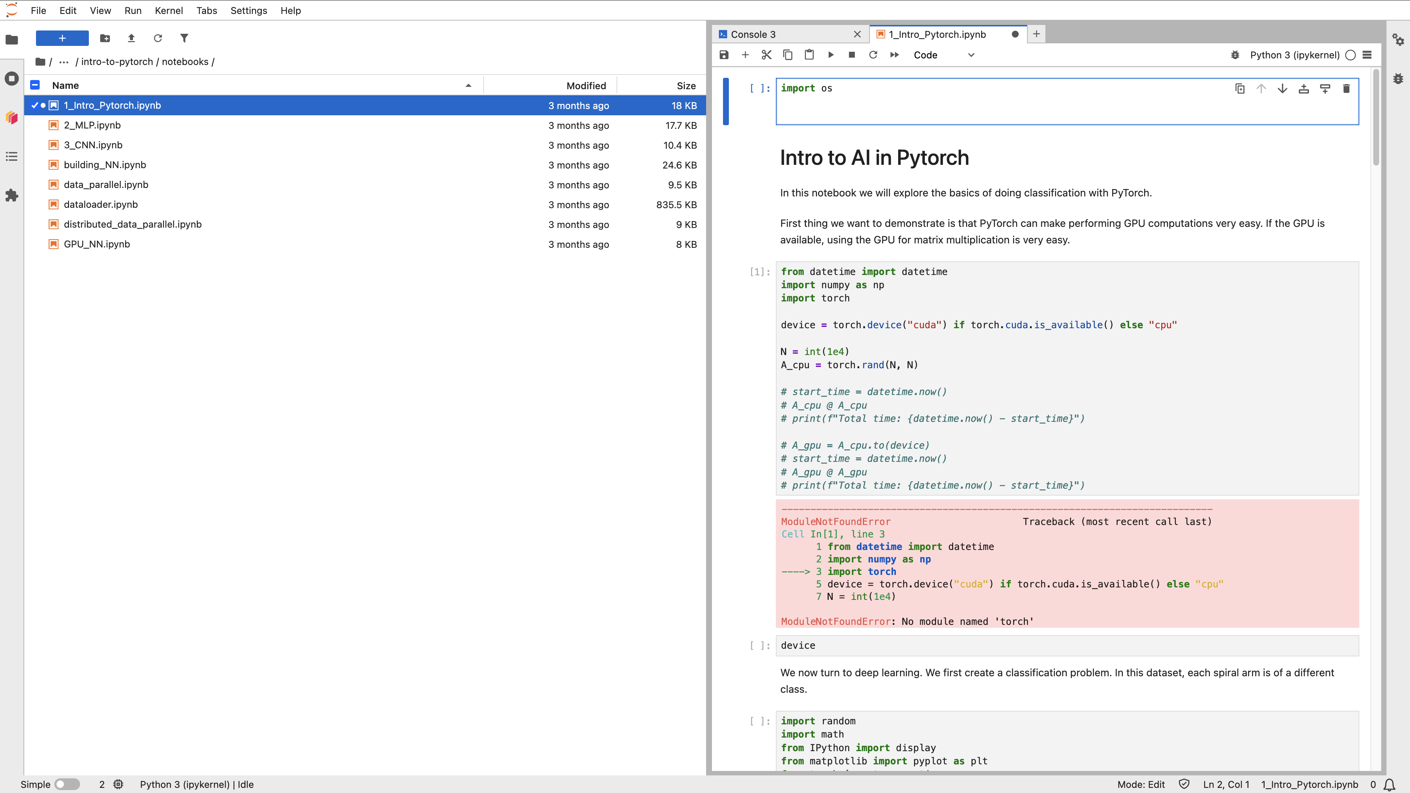Insert a cell below with plus icon
1410x793 pixels.
[x=745, y=55]
